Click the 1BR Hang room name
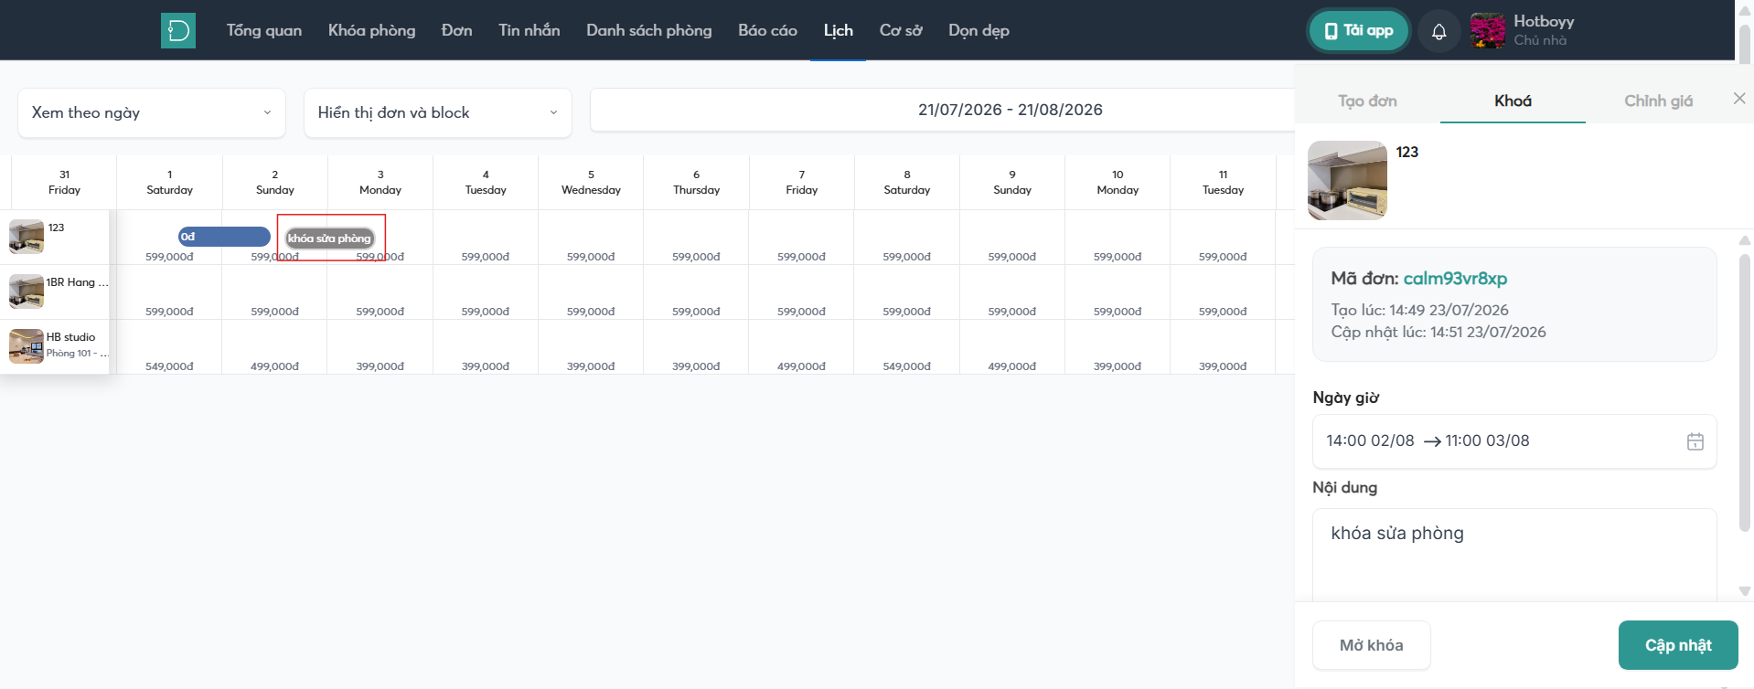This screenshot has width=1754, height=689. click(77, 282)
